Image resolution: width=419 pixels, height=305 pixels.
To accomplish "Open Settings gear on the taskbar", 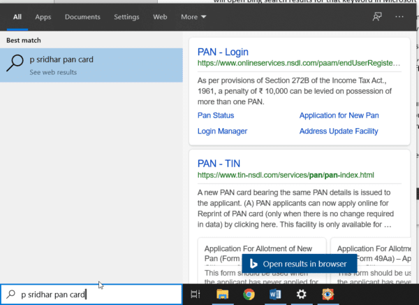I will point(302,295).
